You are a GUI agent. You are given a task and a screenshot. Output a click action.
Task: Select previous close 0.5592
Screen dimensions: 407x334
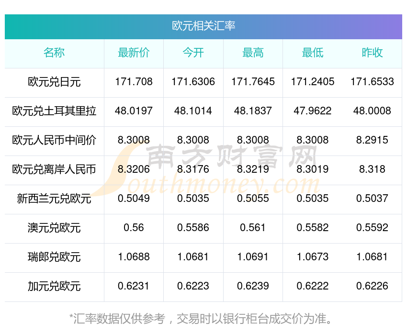click(x=372, y=228)
